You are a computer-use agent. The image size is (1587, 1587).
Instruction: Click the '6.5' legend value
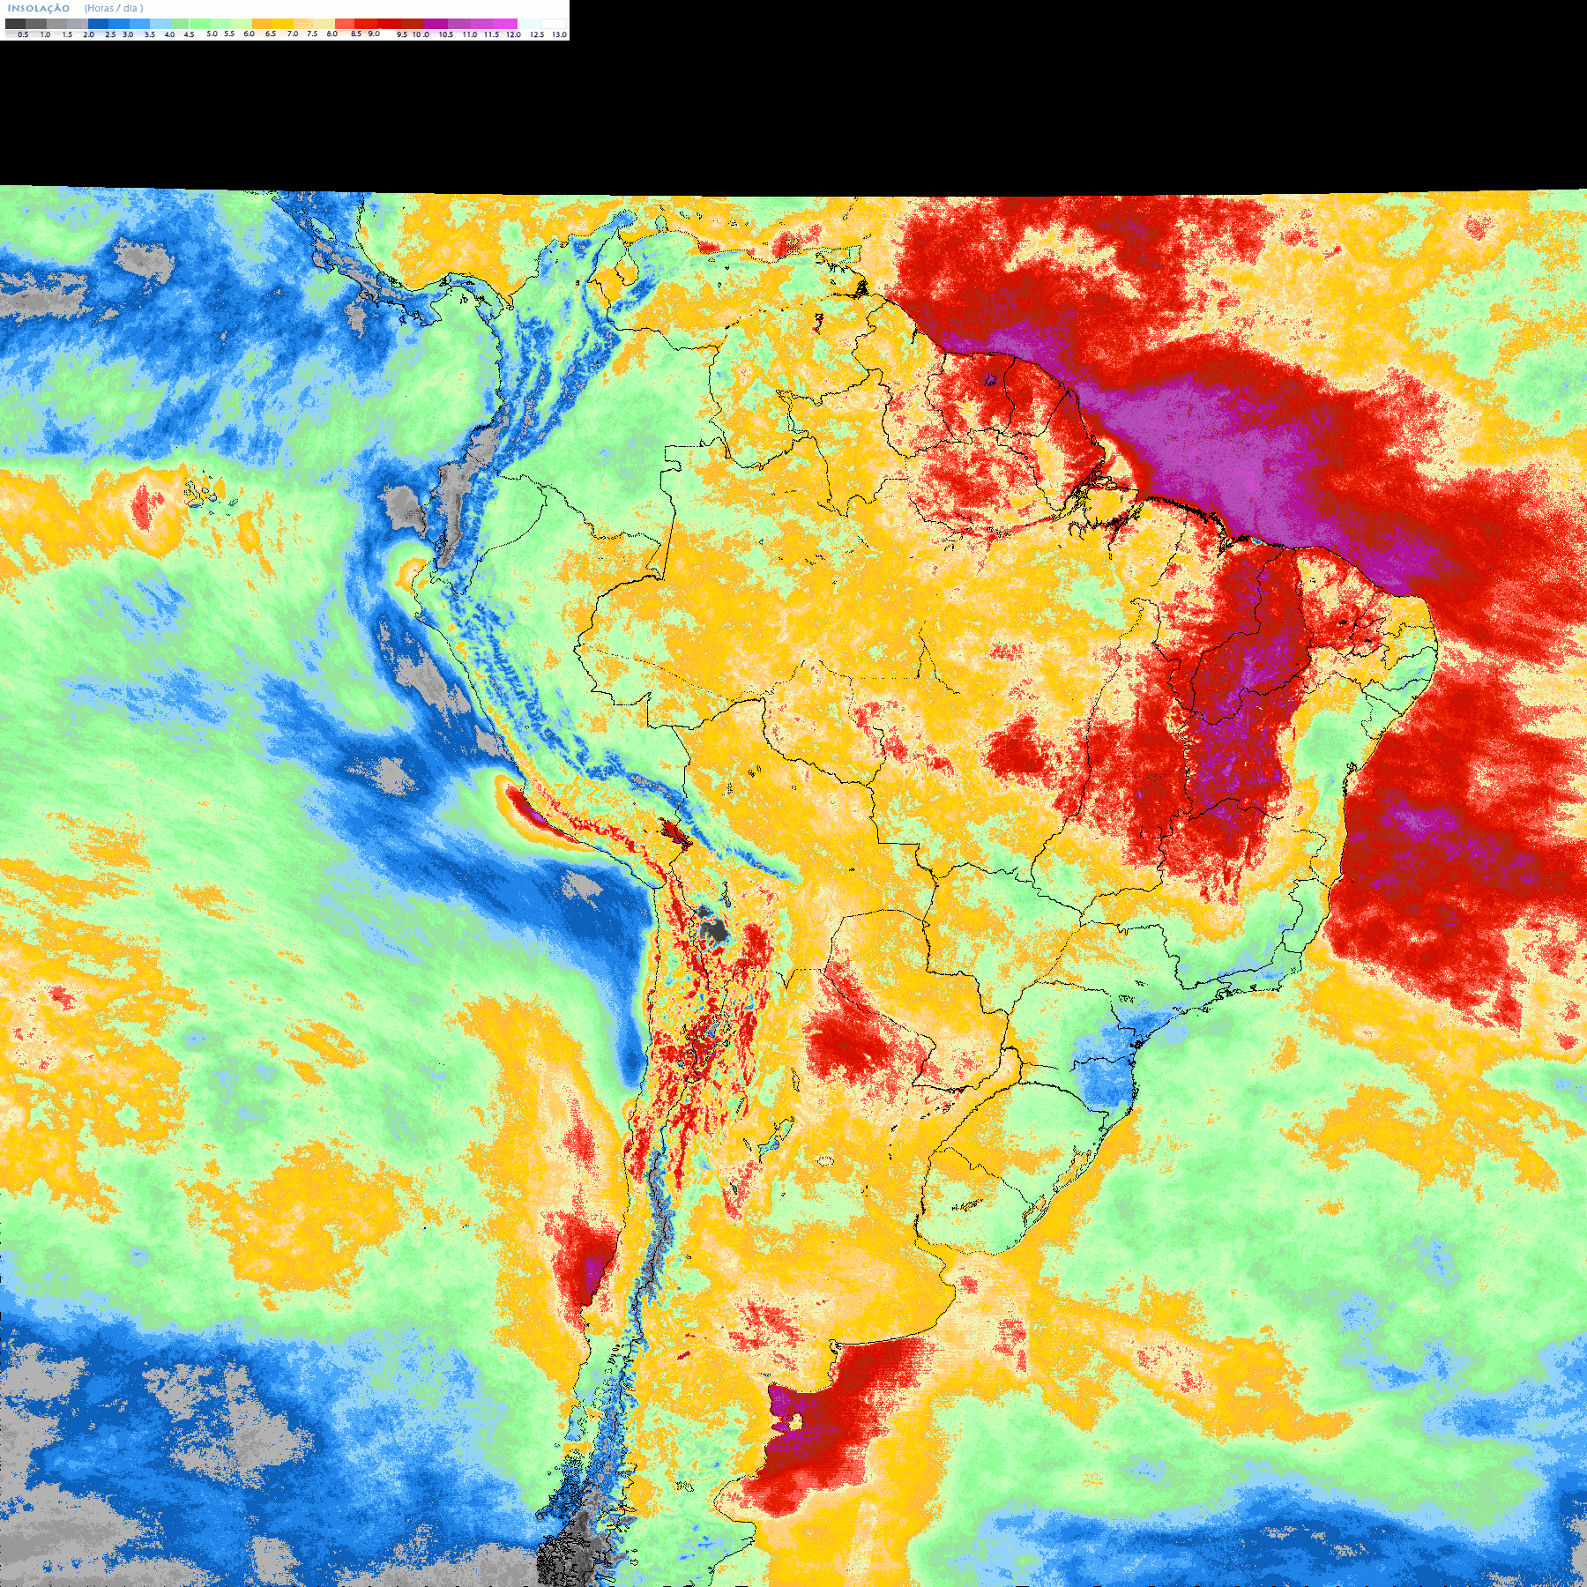271,34
